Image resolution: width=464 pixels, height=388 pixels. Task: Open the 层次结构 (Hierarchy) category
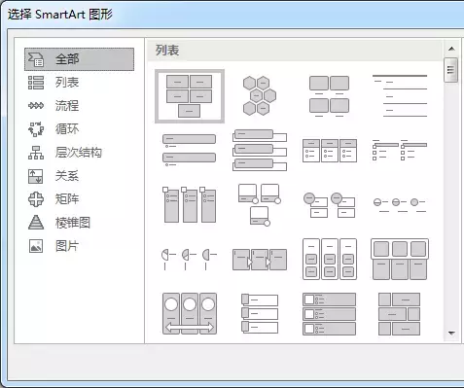click(x=79, y=153)
